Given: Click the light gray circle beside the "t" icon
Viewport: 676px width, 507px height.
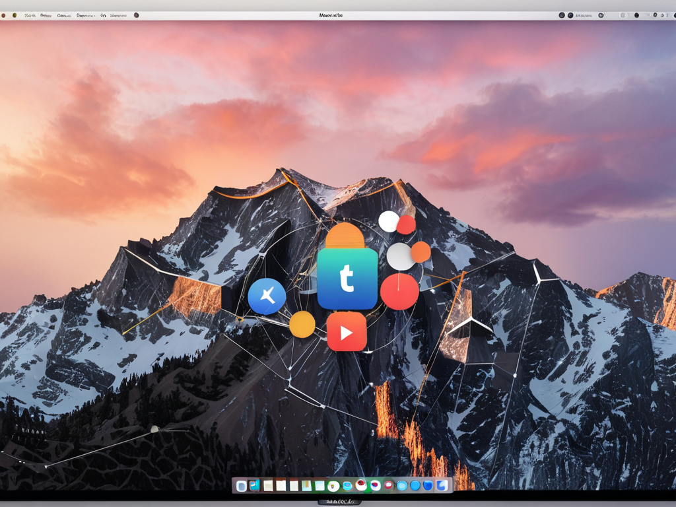Looking at the screenshot, I should coord(399,256).
